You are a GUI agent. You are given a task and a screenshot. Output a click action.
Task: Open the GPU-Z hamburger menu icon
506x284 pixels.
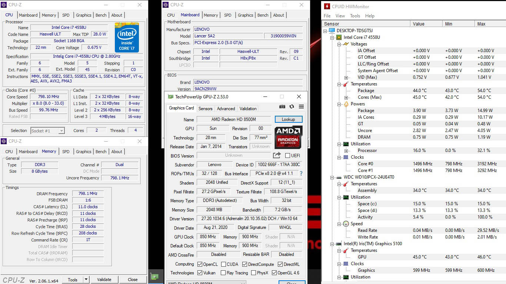(301, 106)
